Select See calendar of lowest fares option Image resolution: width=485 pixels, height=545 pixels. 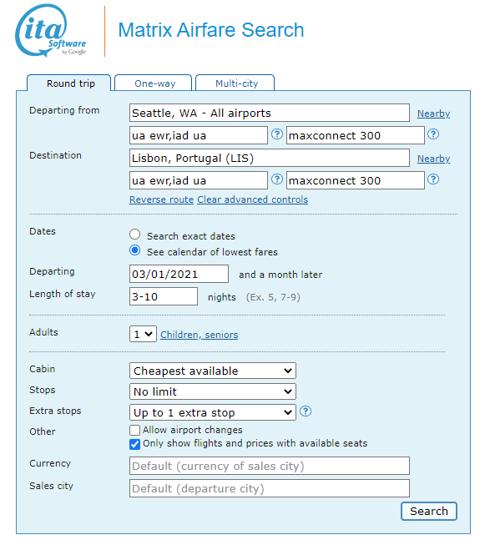pyautogui.click(x=135, y=250)
